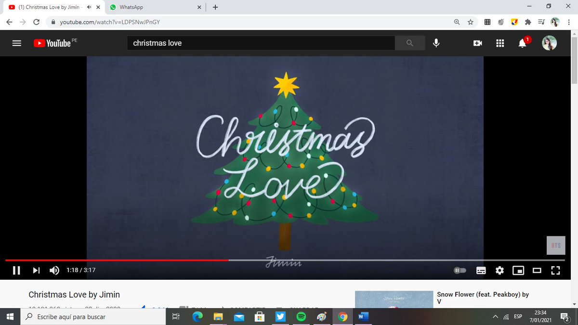Image resolution: width=578 pixels, height=325 pixels.
Task: Click the Snow Flower video thumbnail
Action: [x=394, y=299]
